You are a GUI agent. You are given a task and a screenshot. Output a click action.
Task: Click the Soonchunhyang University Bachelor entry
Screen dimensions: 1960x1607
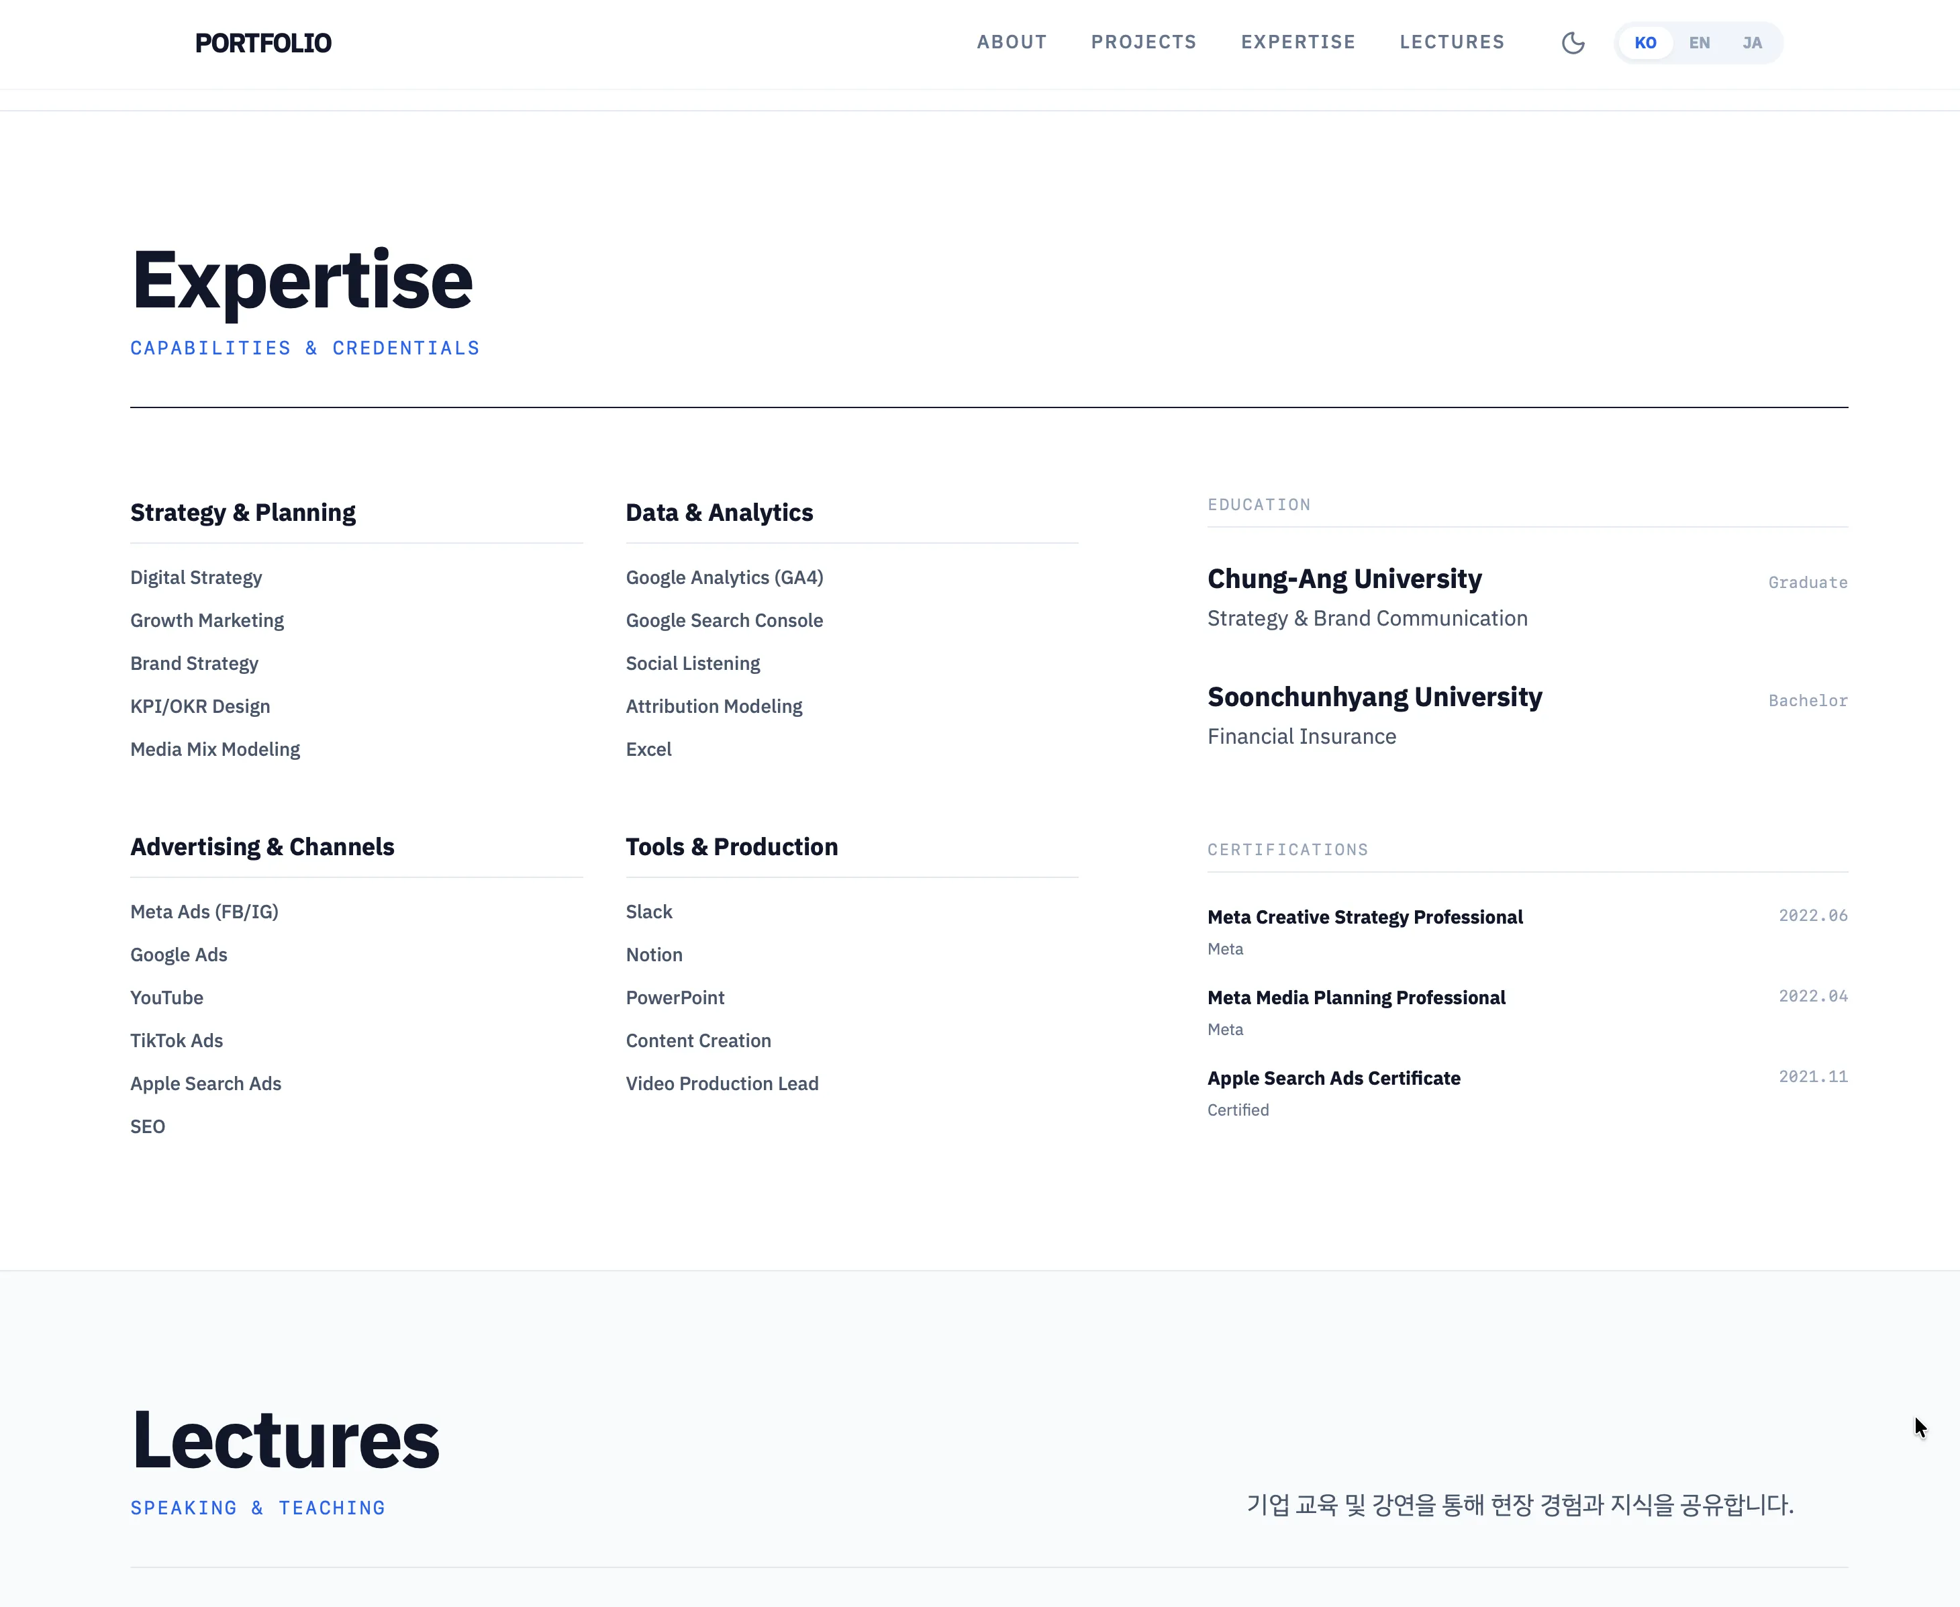(1374, 697)
